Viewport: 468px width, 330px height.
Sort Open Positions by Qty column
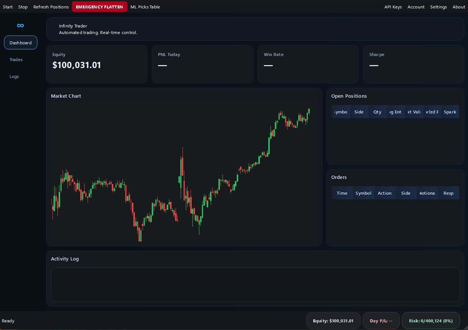377,112
